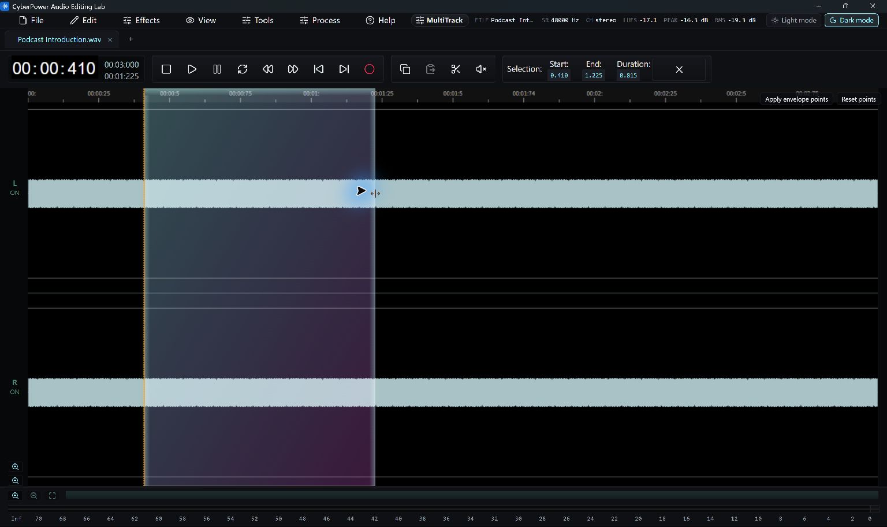The width and height of the screenshot is (887, 527).
Task: Click the selection Start value field
Action: pyautogui.click(x=559, y=76)
